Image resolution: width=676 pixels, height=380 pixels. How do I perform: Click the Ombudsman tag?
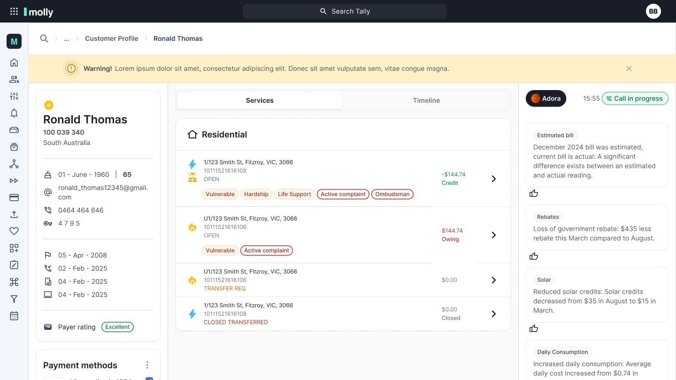pyautogui.click(x=392, y=194)
